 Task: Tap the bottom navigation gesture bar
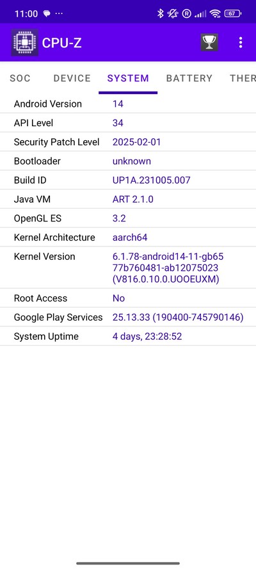coord(128,563)
